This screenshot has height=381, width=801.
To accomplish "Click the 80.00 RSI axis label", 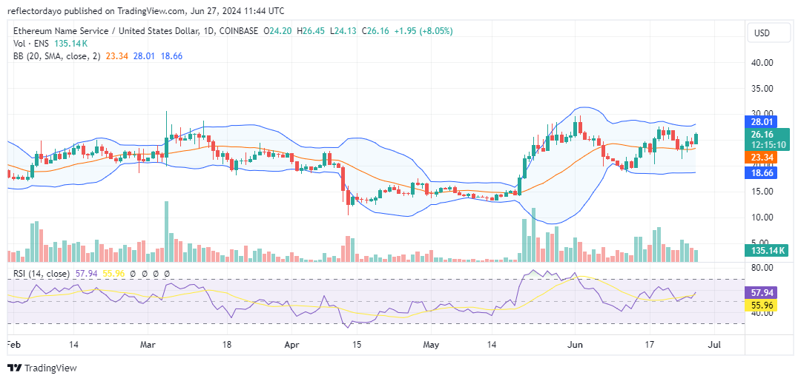I will (x=762, y=267).
